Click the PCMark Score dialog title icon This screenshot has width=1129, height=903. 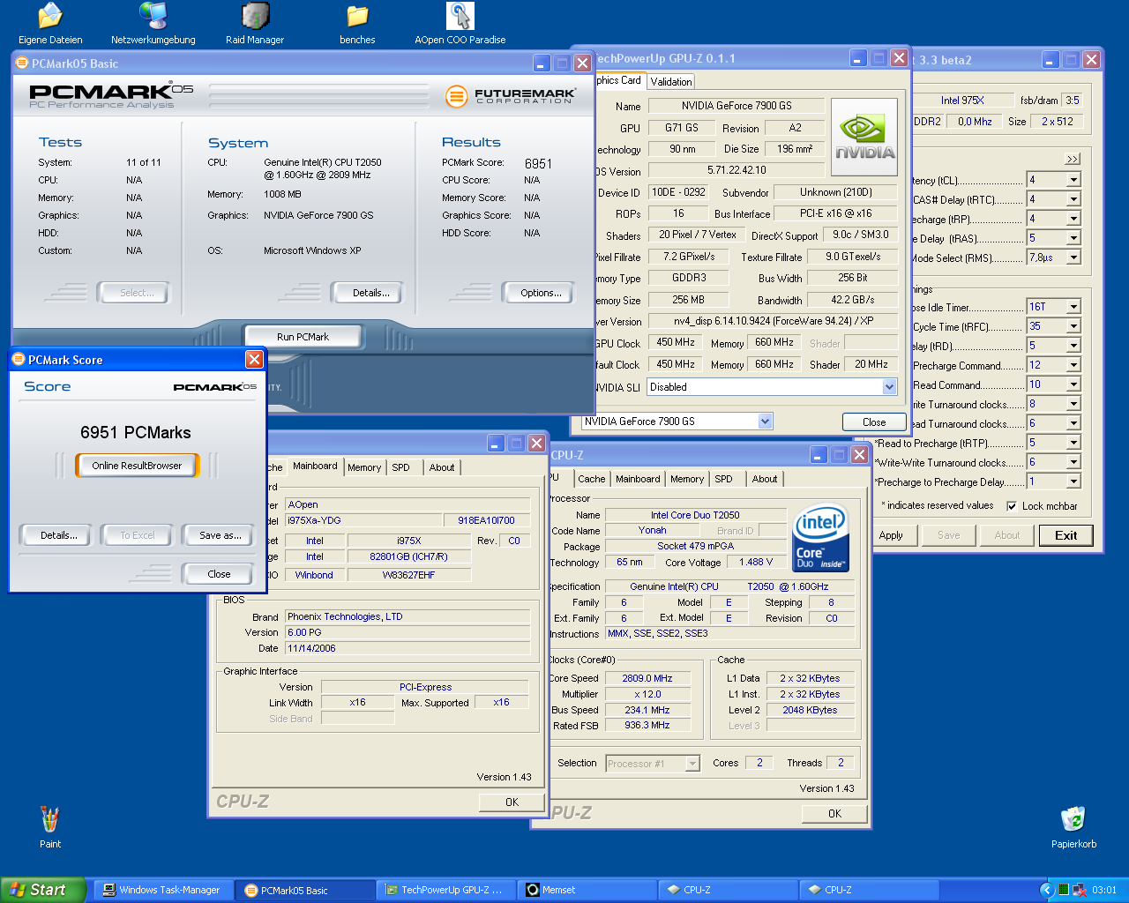click(19, 360)
